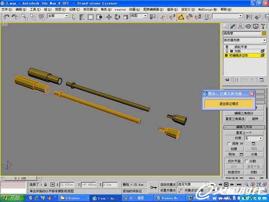Activate the Select and Rotate tool
Screen dimensions: 269x202
[118, 17]
